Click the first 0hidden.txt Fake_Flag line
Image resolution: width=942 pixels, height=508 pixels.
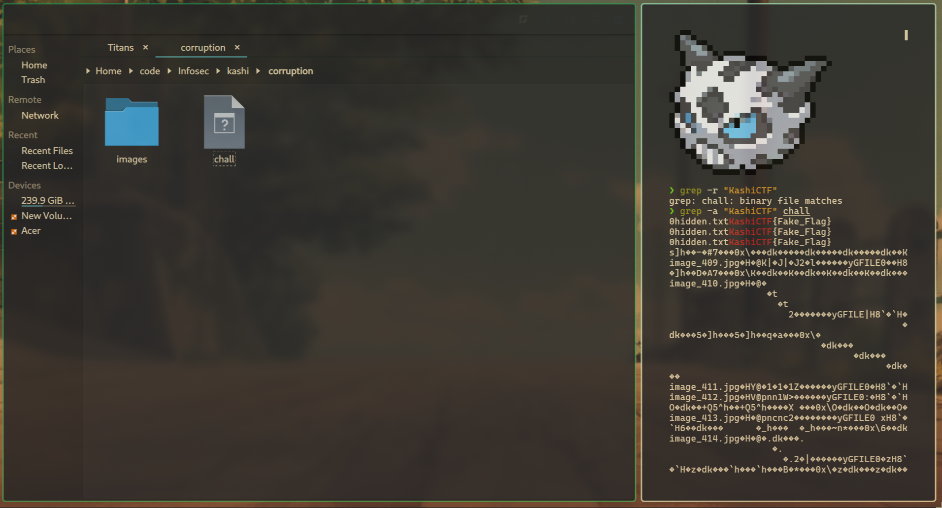[x=750, y=222]
